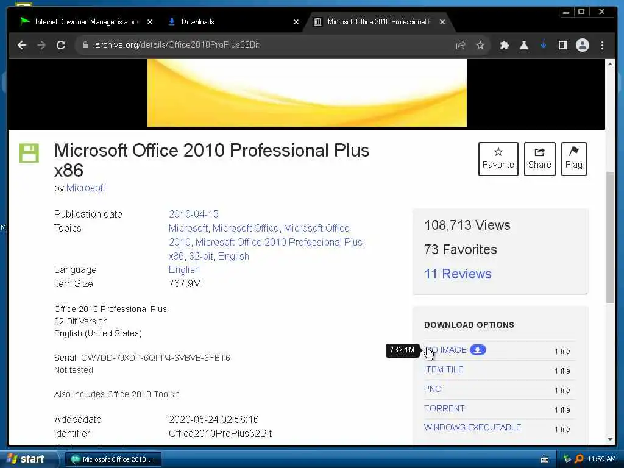The width and height of the screenshot is (624, 468).
Task: Click the Microsoft Office topic link
Action: (246, 228)
